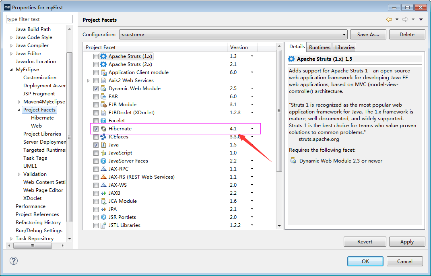This screenshot has height=276, width=431.
Task: Click the JCA Module facet icon
Action: pyautogui.click(x=103, y=201)
